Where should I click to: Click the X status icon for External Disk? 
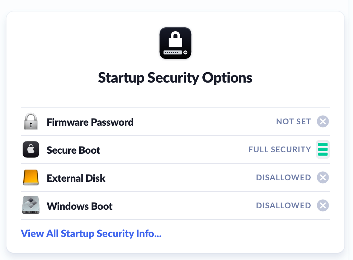click(323, 177)
